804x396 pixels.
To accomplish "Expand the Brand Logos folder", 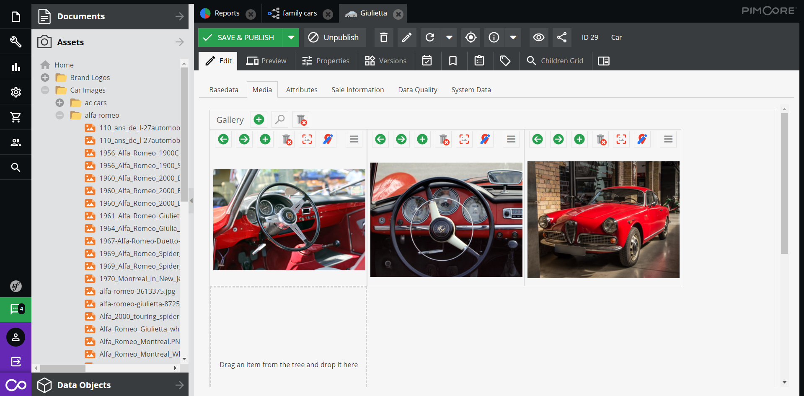I will 45,78.
